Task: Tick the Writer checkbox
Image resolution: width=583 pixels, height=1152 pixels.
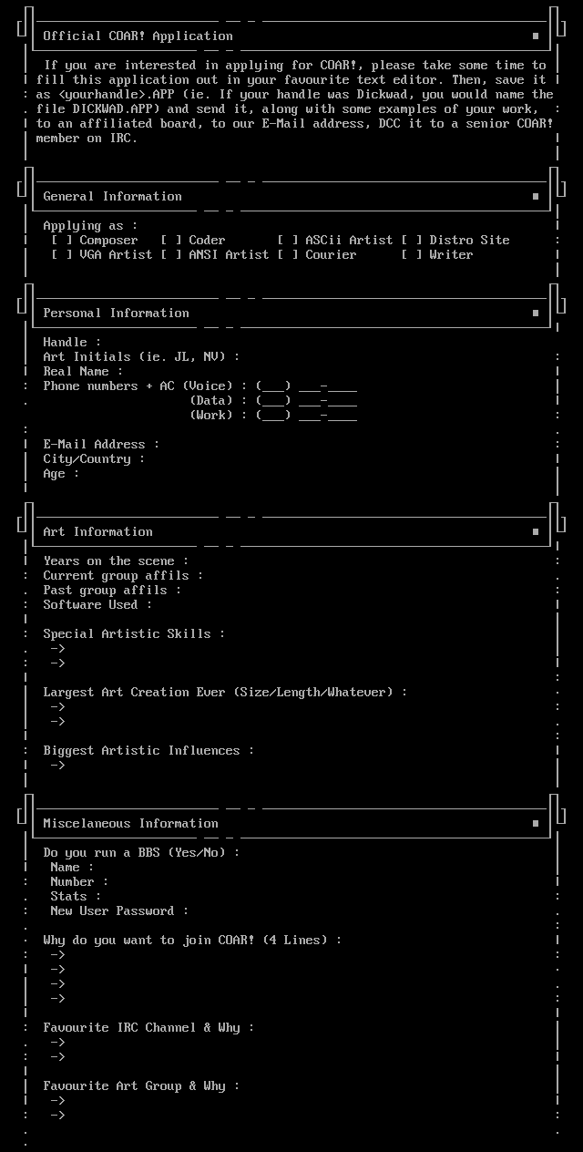Action: (x=412, y=255)
